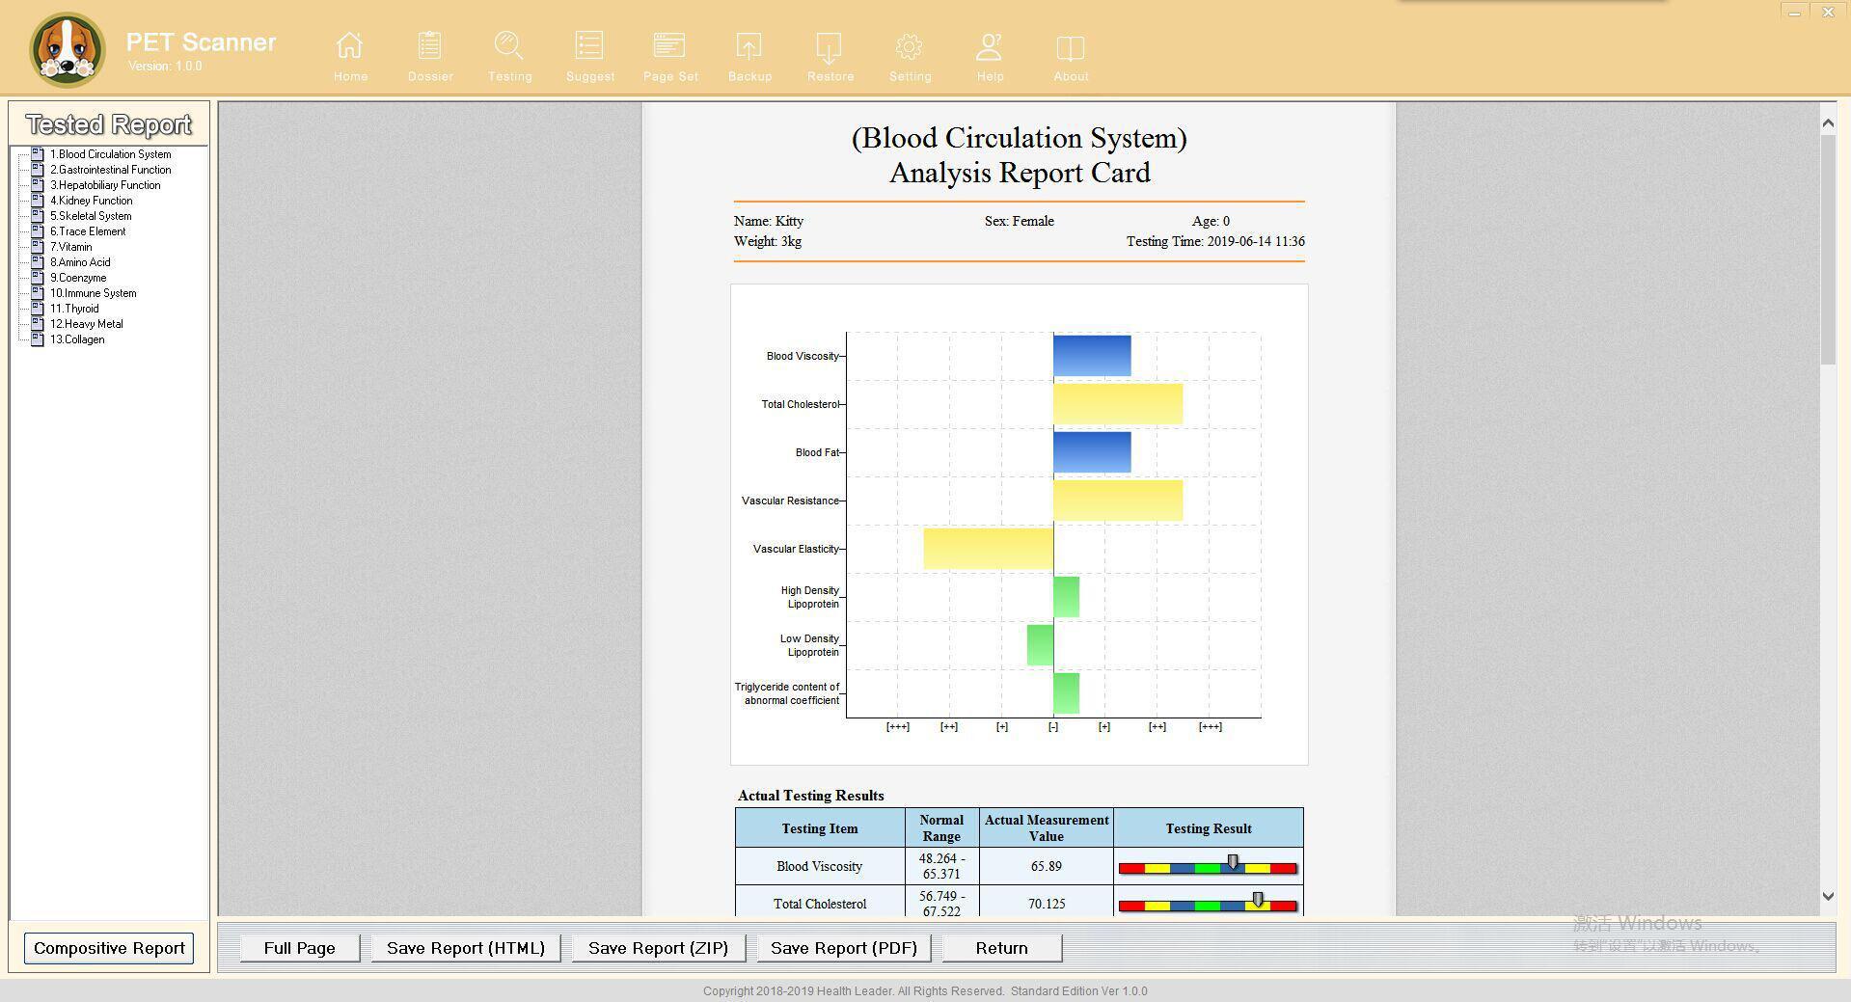The image size is (1851, 1002).
Task: Open the Heavy Metal report item
Action: [x=86, y=324]
